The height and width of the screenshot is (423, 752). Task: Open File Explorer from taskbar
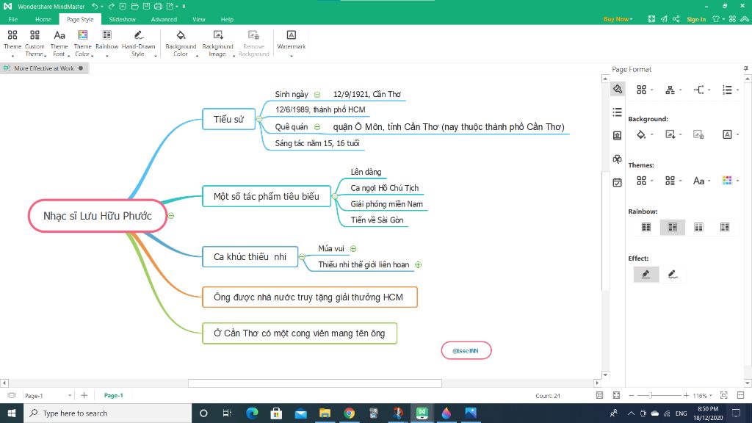325,413
